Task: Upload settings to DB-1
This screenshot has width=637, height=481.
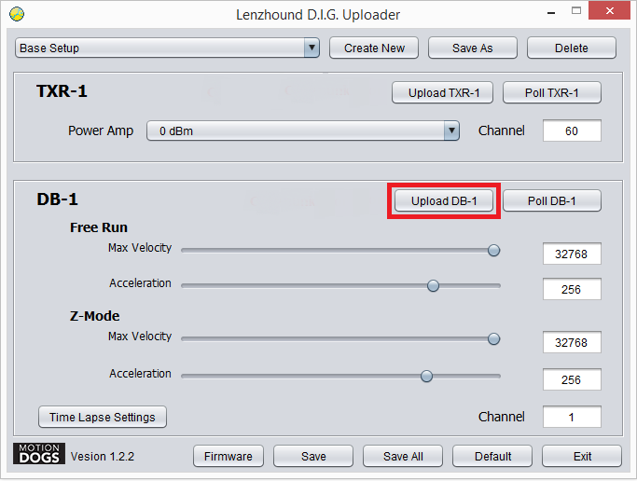Action: pyautogui.click(x=444, y=201)
